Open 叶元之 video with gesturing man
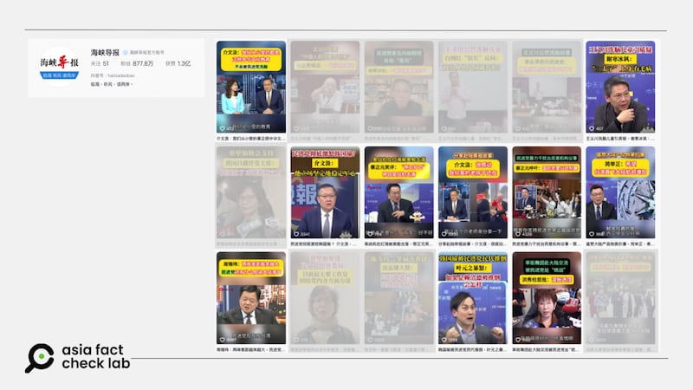The width and height of the screenshot is (693, 390). (472, 297)
